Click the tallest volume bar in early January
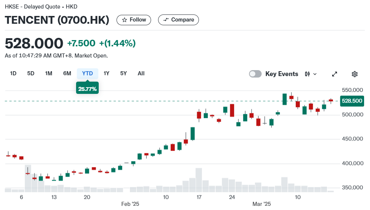 [x=28, y=178]
